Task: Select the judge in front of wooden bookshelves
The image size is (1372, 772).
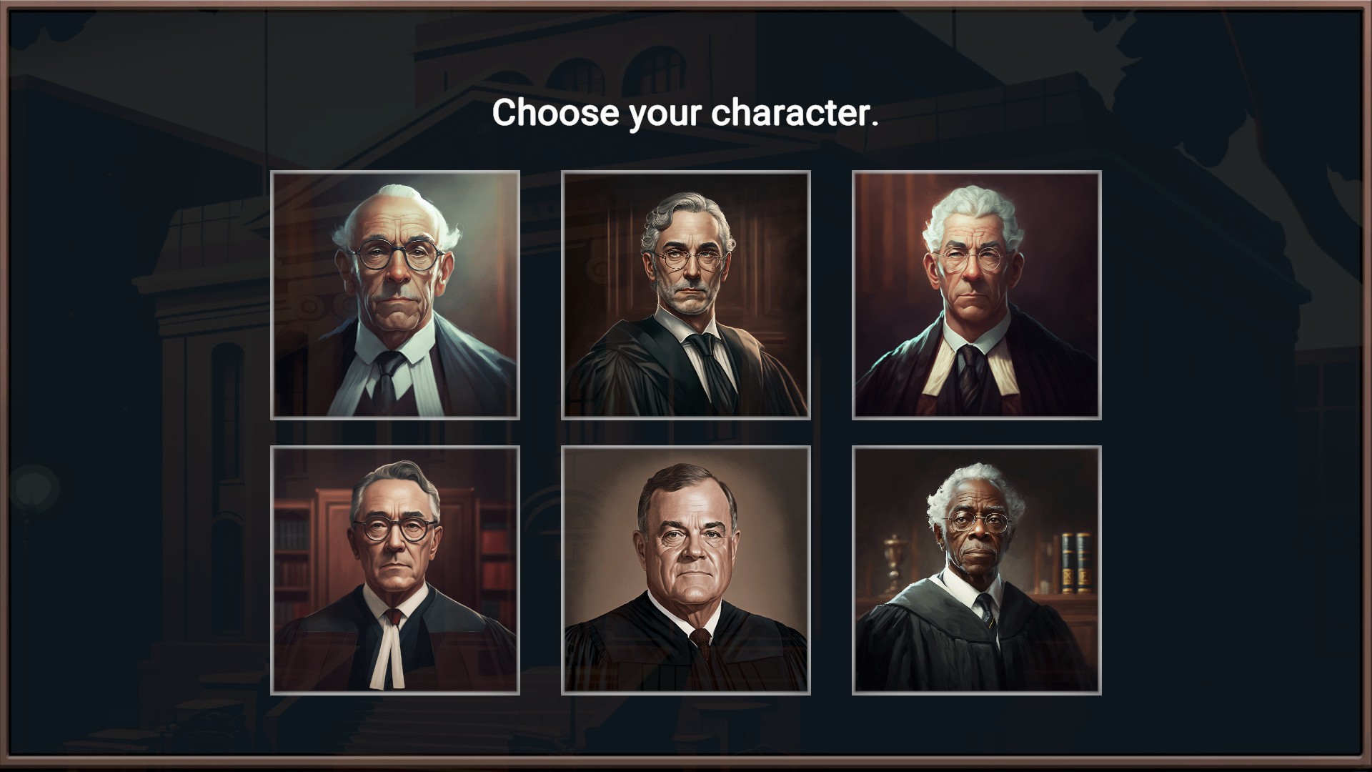Action: (x=395, y=570)
